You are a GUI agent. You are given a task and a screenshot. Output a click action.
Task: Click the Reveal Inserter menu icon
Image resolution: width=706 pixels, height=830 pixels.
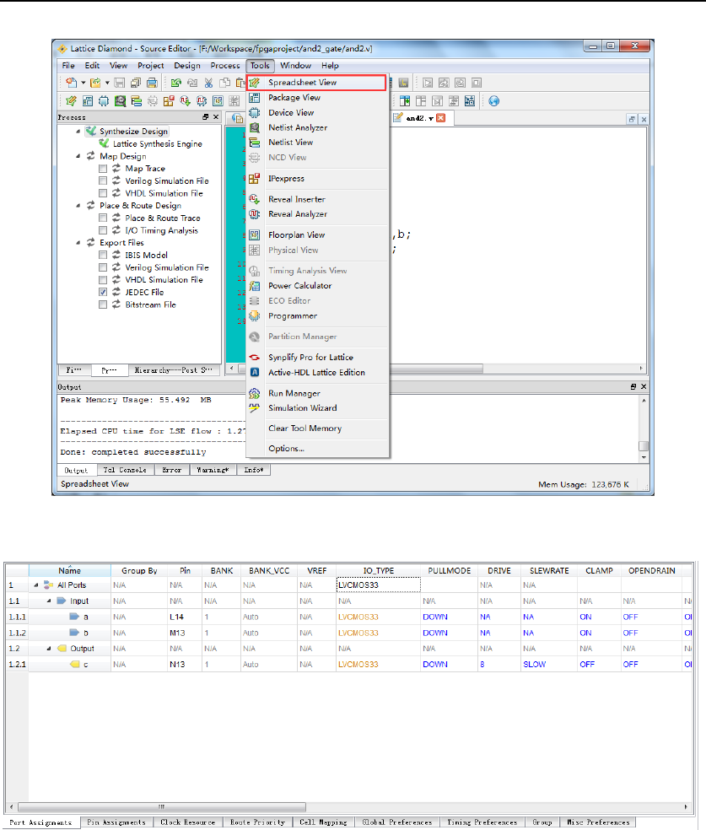point(254,199)
